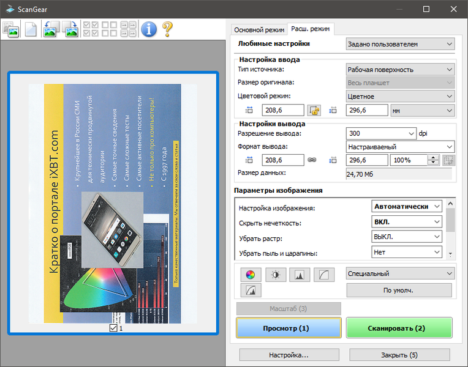
Task: Open help with the yellow question mark
Action: [167, 29]
